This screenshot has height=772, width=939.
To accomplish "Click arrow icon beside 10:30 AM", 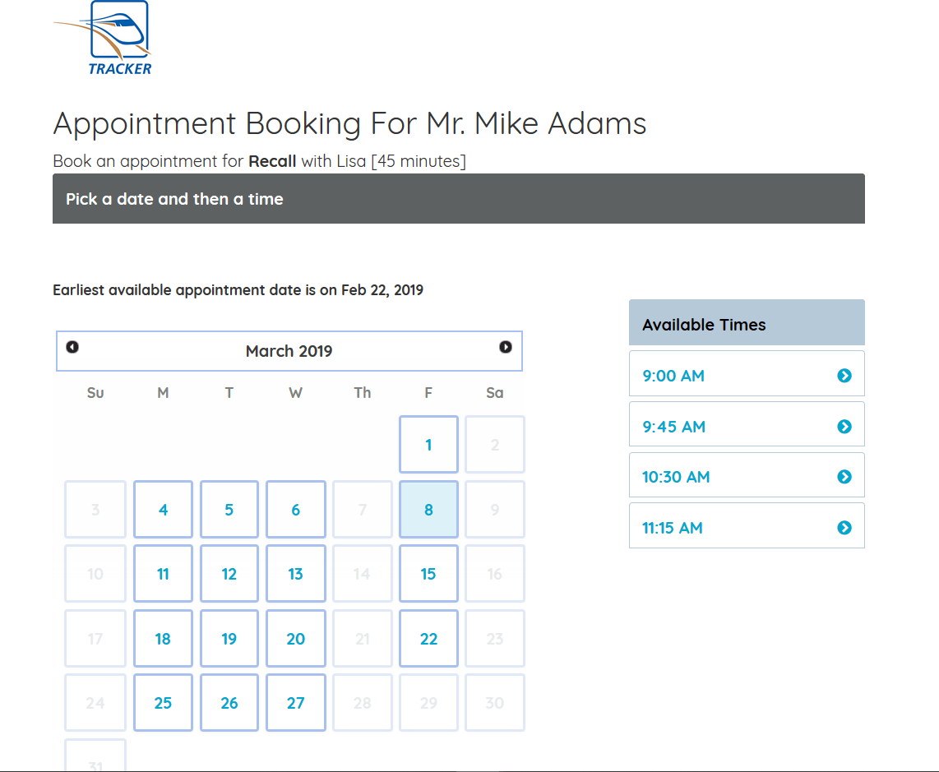I will [844, 477].
